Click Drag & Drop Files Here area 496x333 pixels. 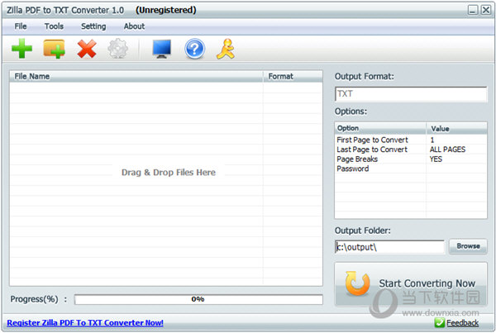[x=169, y=173]
